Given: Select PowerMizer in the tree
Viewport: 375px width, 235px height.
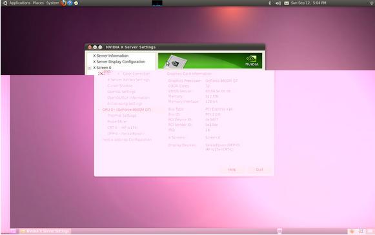Looking at the screenshot, I should [x=117, y=121].
